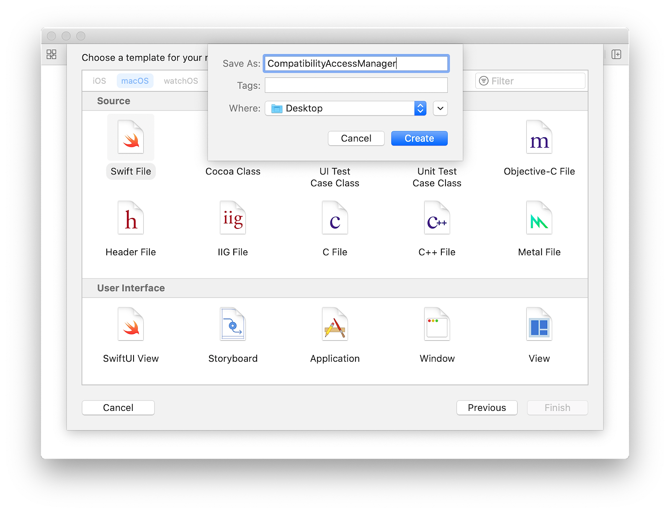Pick the IIG File template icon
The image size is (670, 513).
tap(233, 218)
